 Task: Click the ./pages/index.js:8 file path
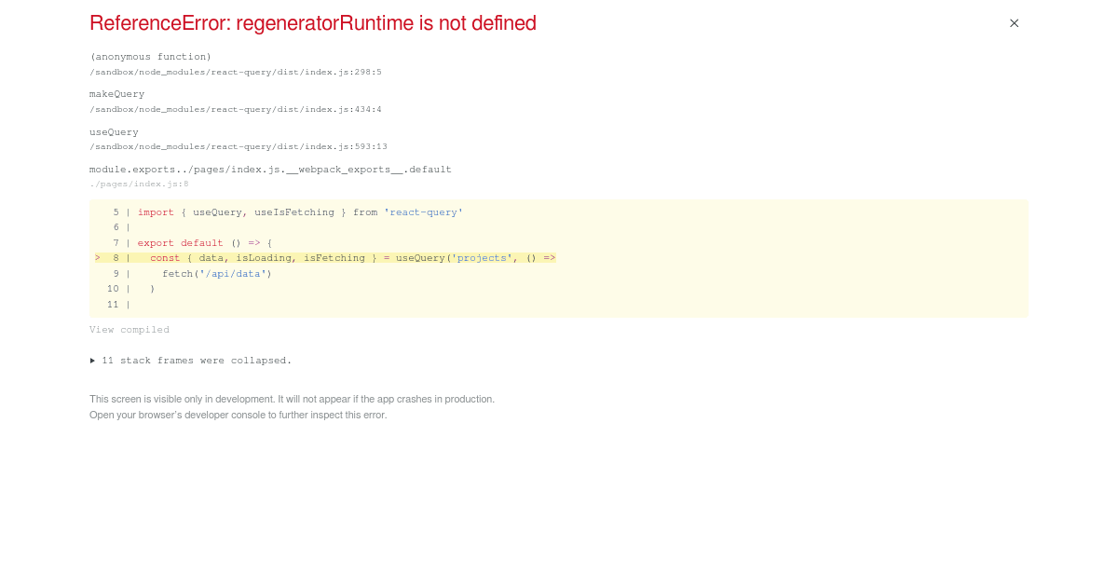[138, 184]
